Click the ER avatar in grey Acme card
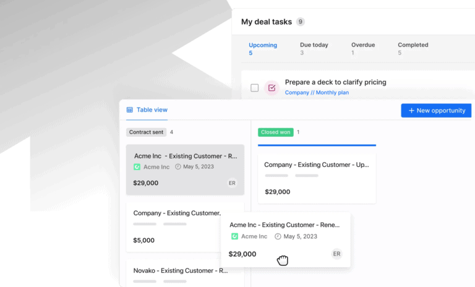The height and width of the screenshot is (287, 475). 232,183
